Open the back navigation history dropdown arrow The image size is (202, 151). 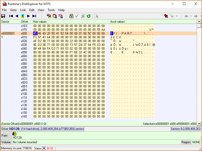191,16
